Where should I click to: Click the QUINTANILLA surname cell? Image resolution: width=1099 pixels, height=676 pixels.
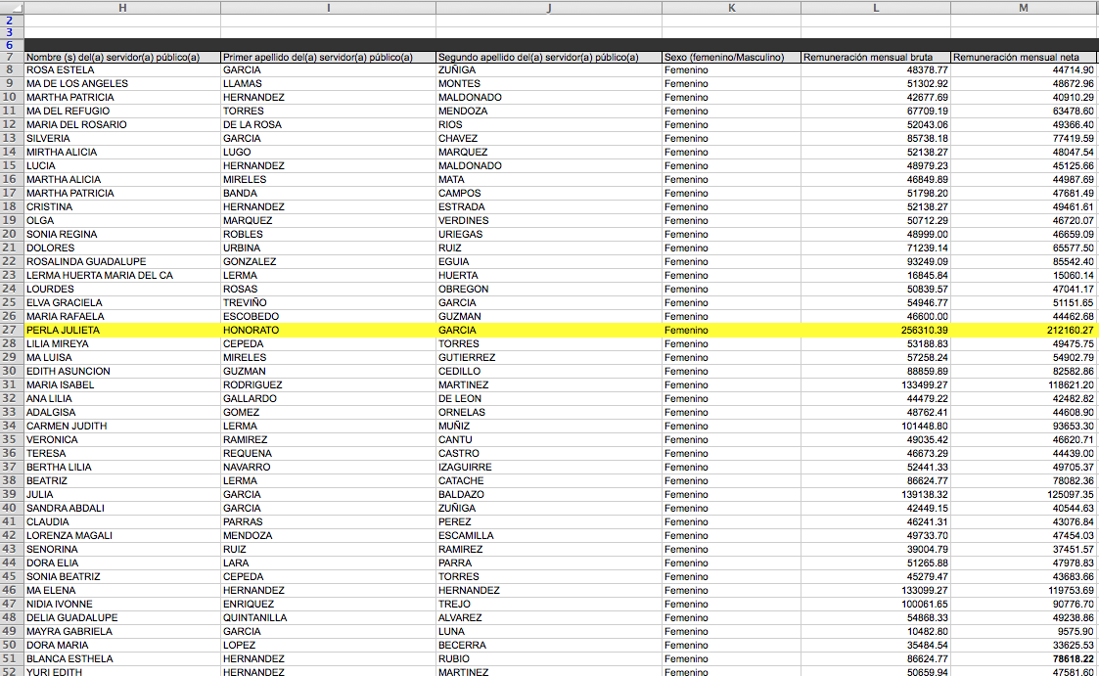pos(328,618)
